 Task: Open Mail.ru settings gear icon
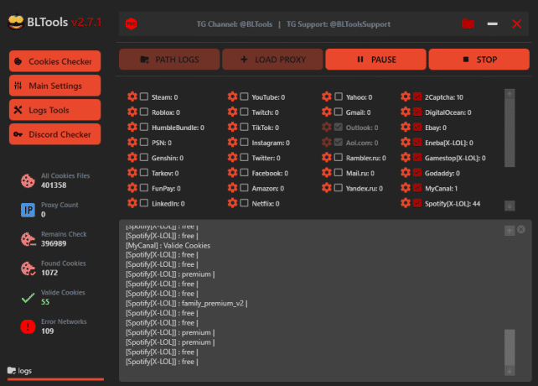(327, 173)
